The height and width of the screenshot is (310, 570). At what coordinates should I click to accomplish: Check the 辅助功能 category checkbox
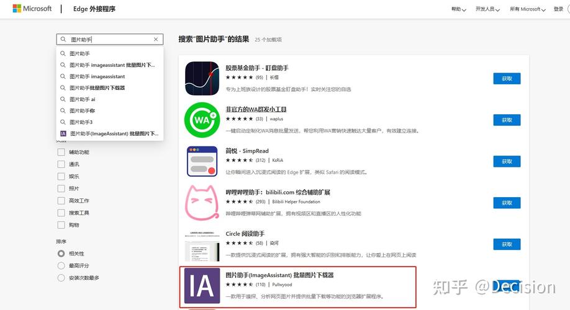point(61,152)
